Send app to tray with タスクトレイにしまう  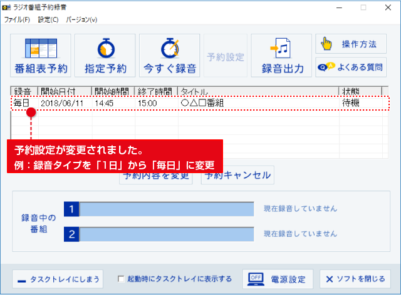[58, 279]
